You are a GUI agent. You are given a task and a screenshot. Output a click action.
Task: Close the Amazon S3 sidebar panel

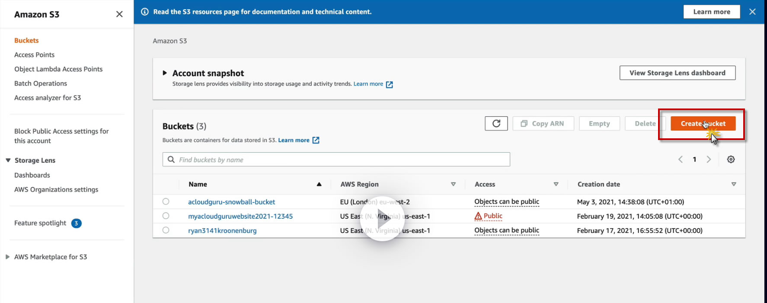click(x=119, y=14)
